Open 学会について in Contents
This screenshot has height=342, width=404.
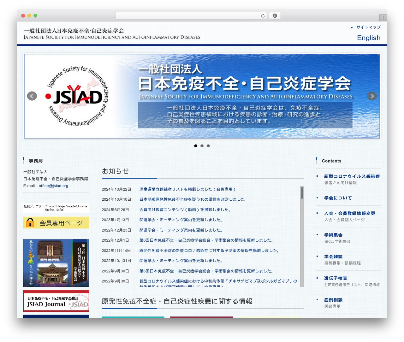click(x=338, y=198)
